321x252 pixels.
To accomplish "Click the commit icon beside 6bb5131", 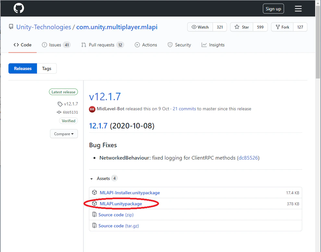I will tap(59, 112).
